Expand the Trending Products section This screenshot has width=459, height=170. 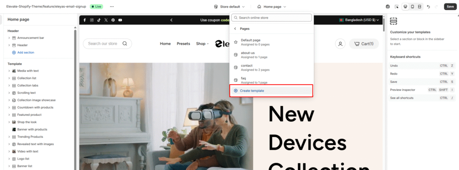[9, 137]
